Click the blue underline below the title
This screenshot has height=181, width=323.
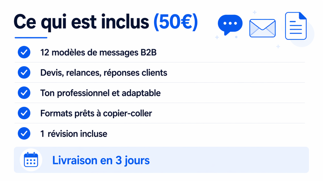pyautogui.click(x=31, y=37)
